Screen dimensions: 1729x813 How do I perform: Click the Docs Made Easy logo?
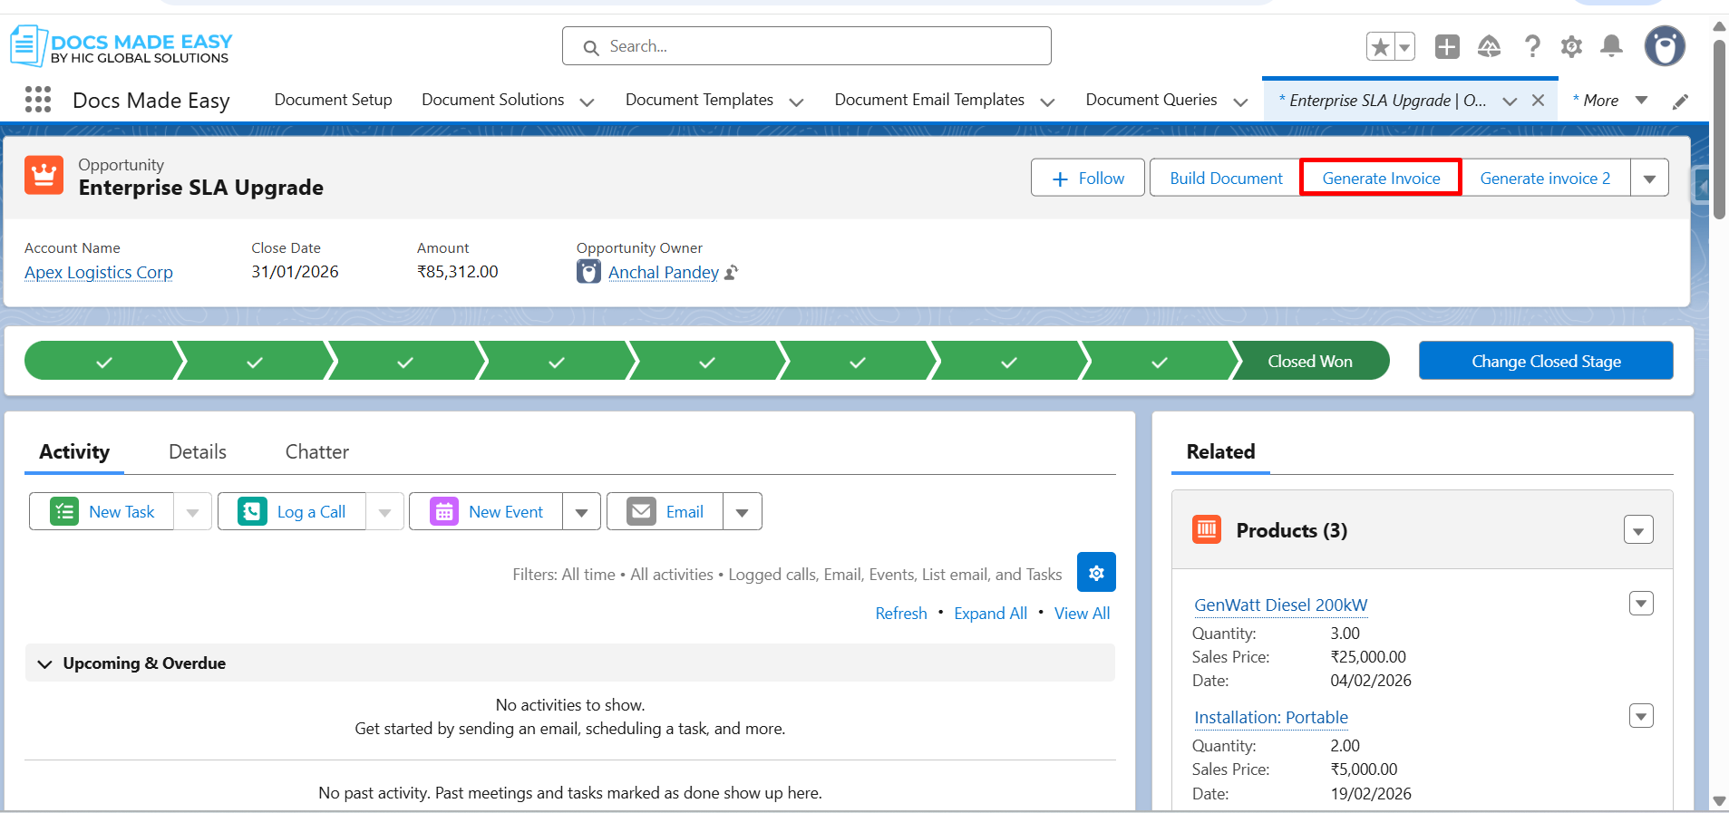[x=121, y=46]
